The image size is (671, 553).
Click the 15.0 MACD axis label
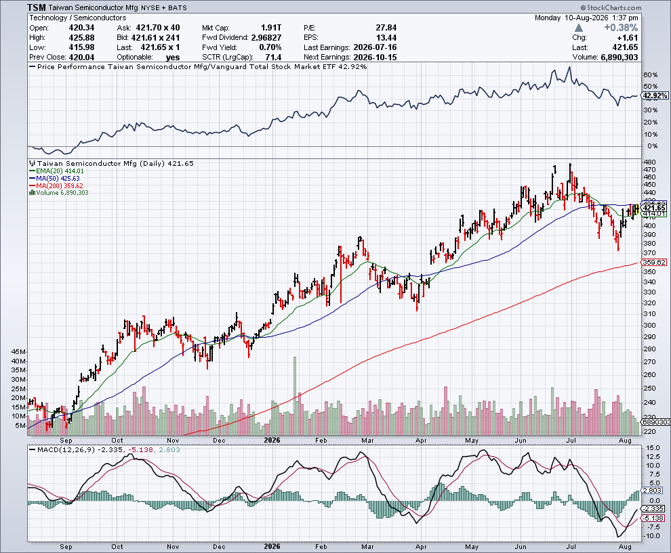[653, 448]
